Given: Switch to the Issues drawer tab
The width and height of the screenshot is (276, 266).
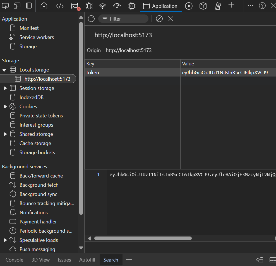Looking at the screenshot, I should click(64, 260).
